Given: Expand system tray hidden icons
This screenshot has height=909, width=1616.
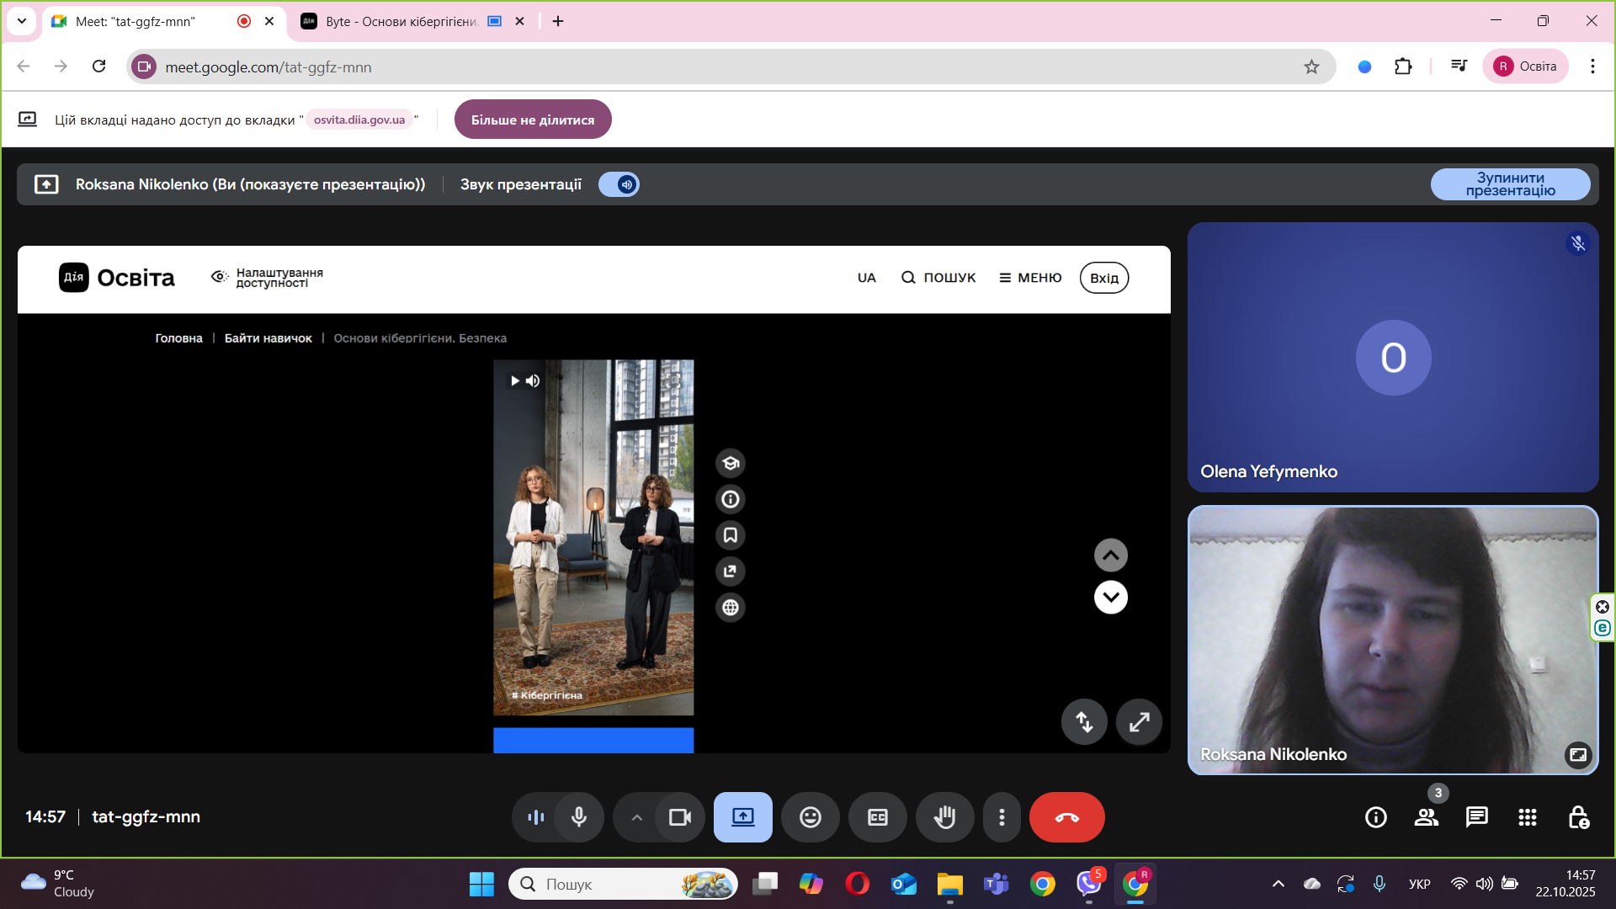Looking at the screenshot, I should click(x=1278, y=884).
